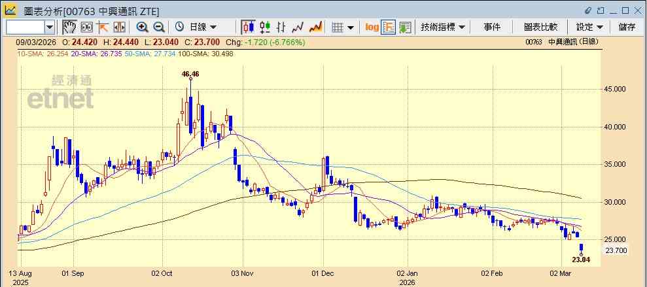Screen dimensions: 647x287
Task: Expand the grid lines dropdown arrow
Action: (x=351, y=27)
